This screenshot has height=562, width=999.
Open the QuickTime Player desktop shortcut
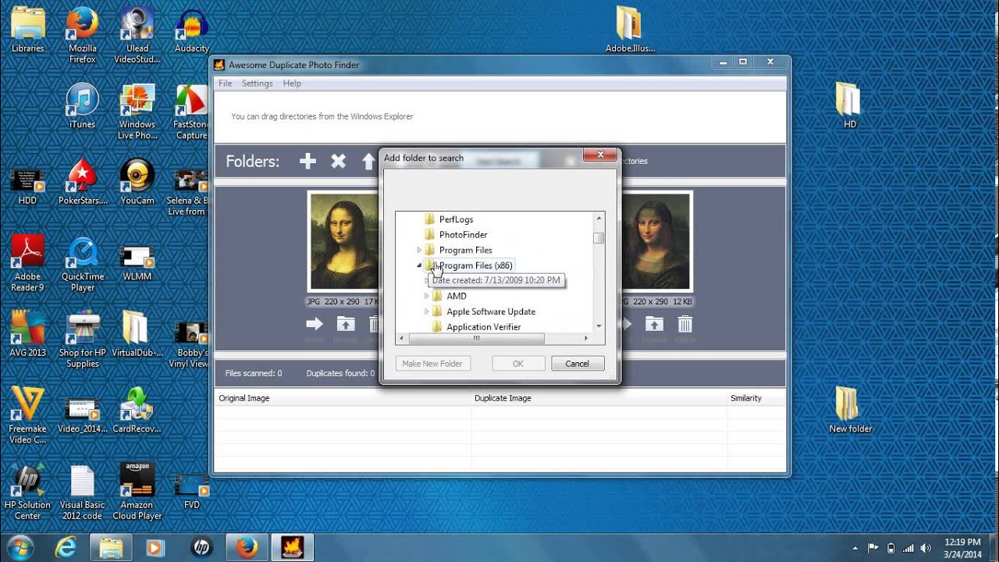pyautogui.click(x=83, y=265)
